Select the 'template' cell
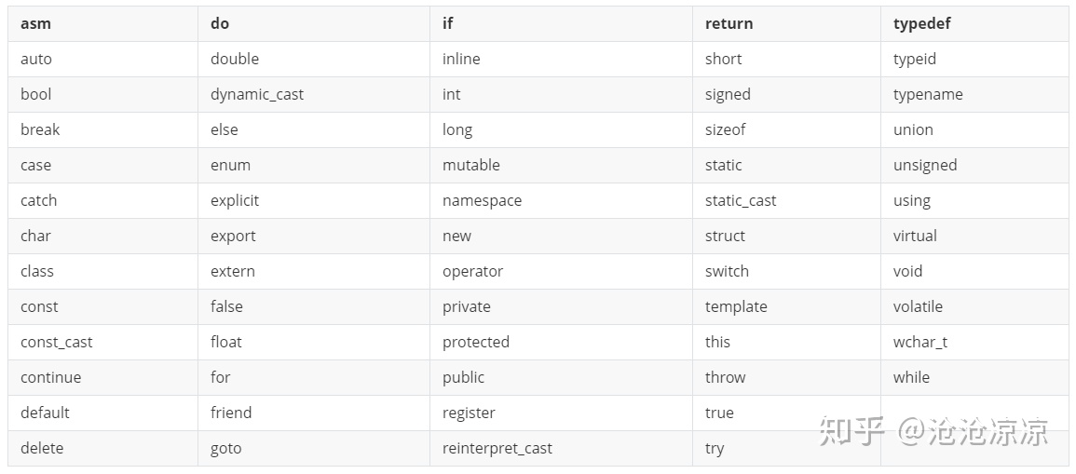Image resolution: width=1076 pixels, height=474 pixels. [x=736, y=306]
